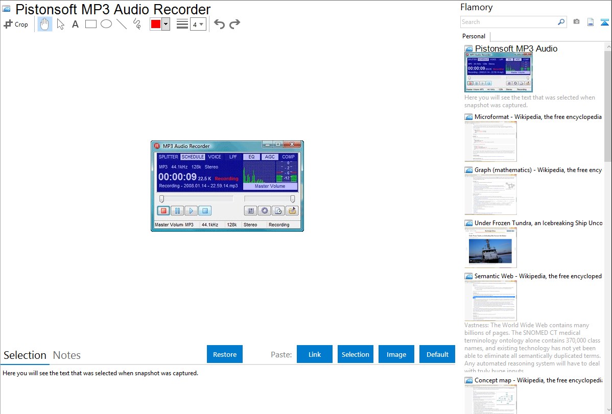Open the Pistonsoft MP3 Audio snapshot thumbnail
The height and width of the screenshot is (414, 612).
(499, 72)
